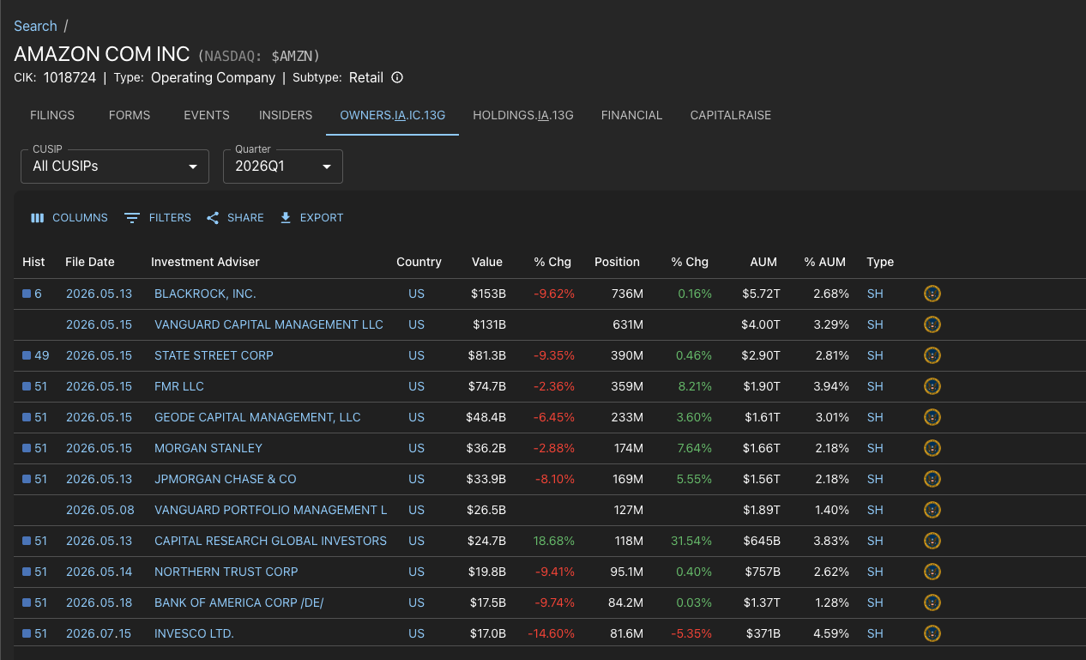This screenshot has width=1086, height=660.
Task: Click the 18.68% value change cell
Action: click(554, 541)
